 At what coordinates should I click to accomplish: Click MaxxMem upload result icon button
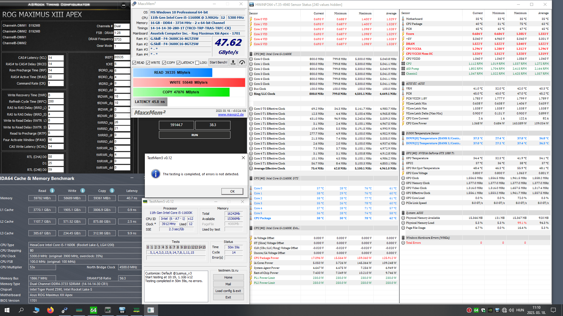233,62
